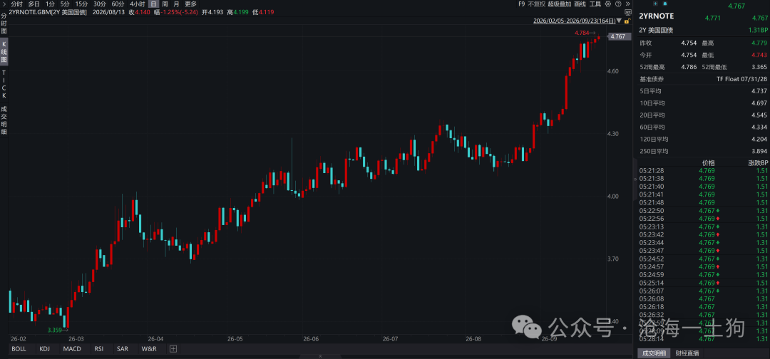Click date range 2026/02/05-2026/09/23 link

574,21
